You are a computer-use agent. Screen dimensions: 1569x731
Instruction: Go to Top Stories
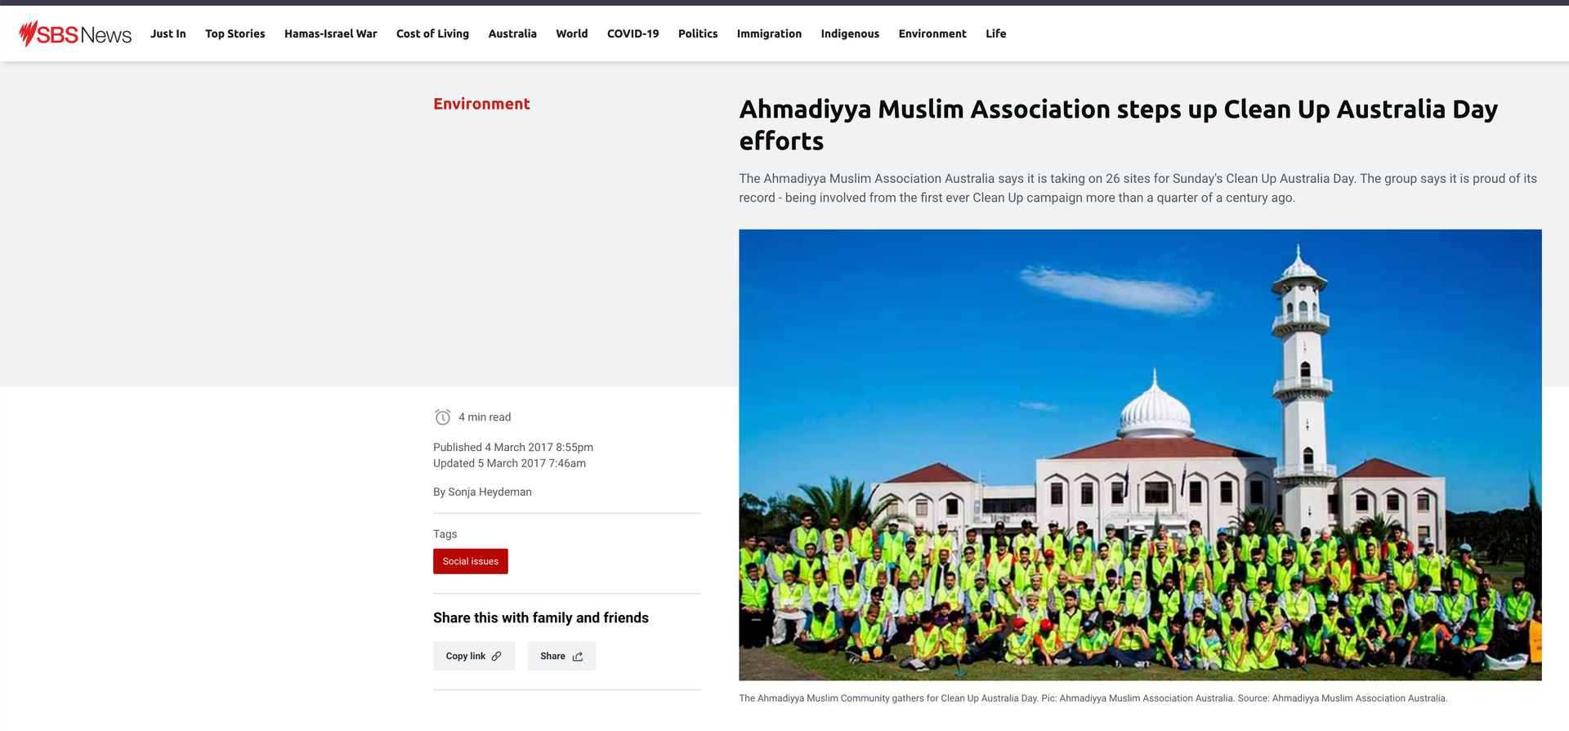click(x=235, y=33)
